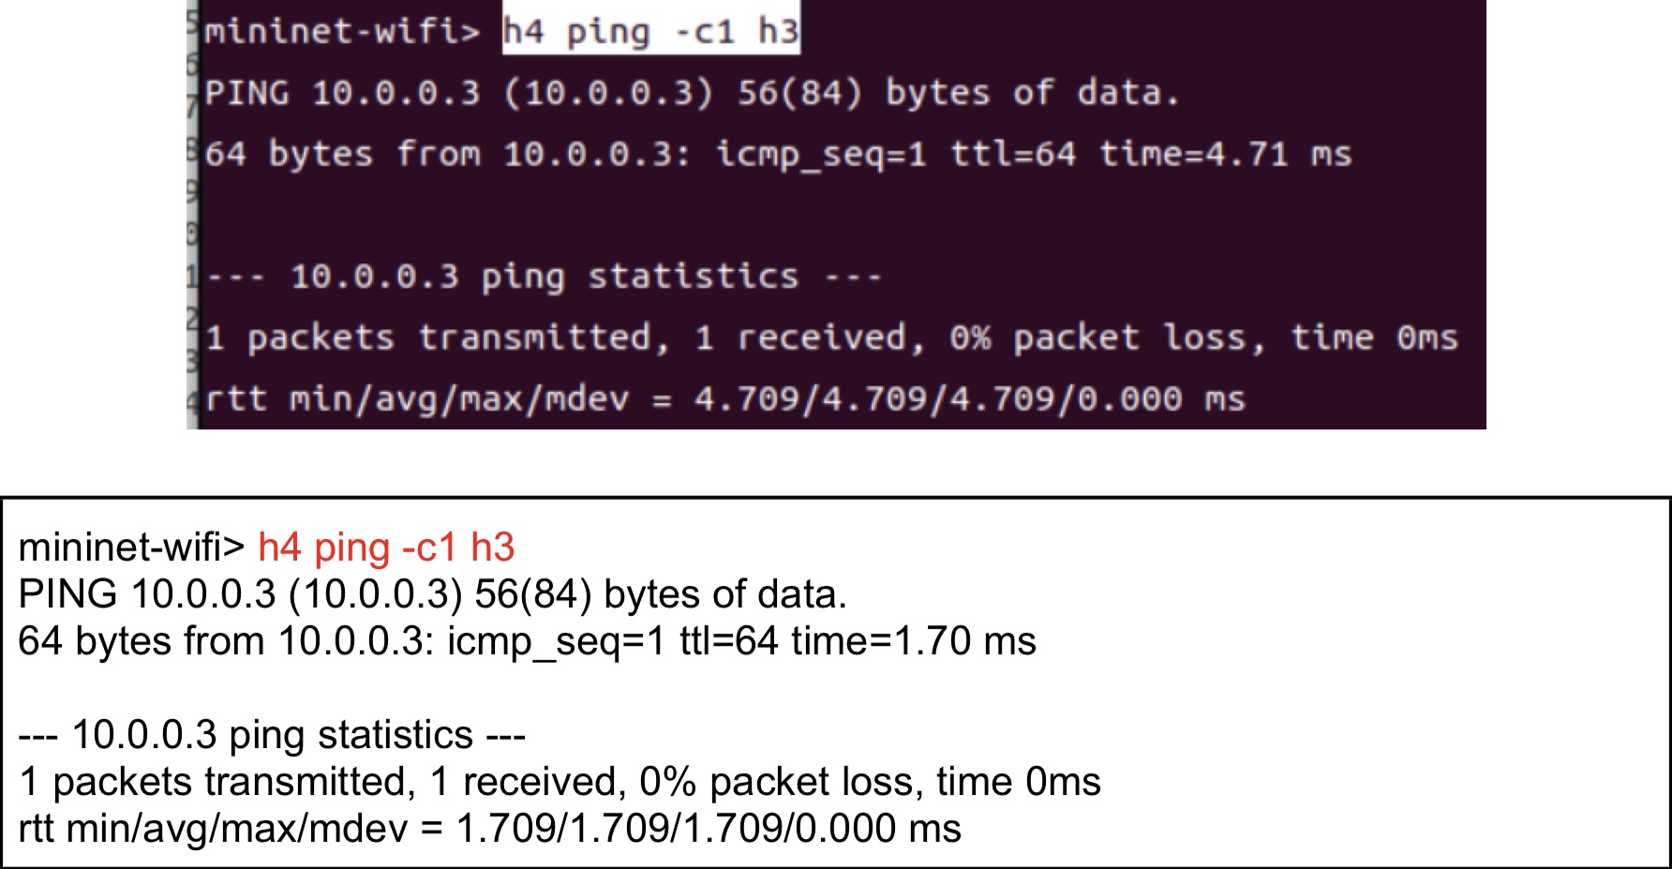
Task: Click the lower --- 10.0.0.3 ping statistics line
Action: coord(272,735)
